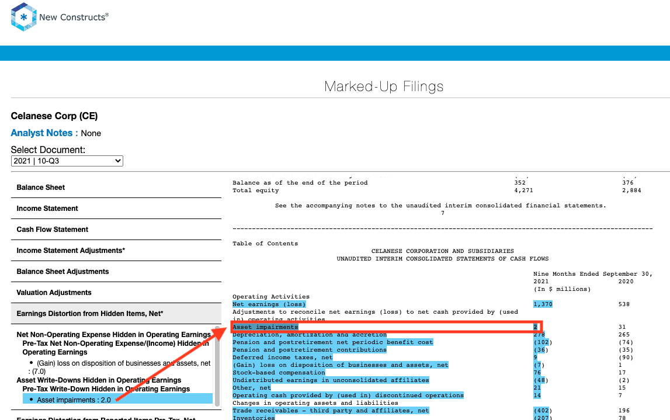
Task: Click 'Asset Write-Downs Hidden in Operating Earnings' heading
Action: click(99, 380)
